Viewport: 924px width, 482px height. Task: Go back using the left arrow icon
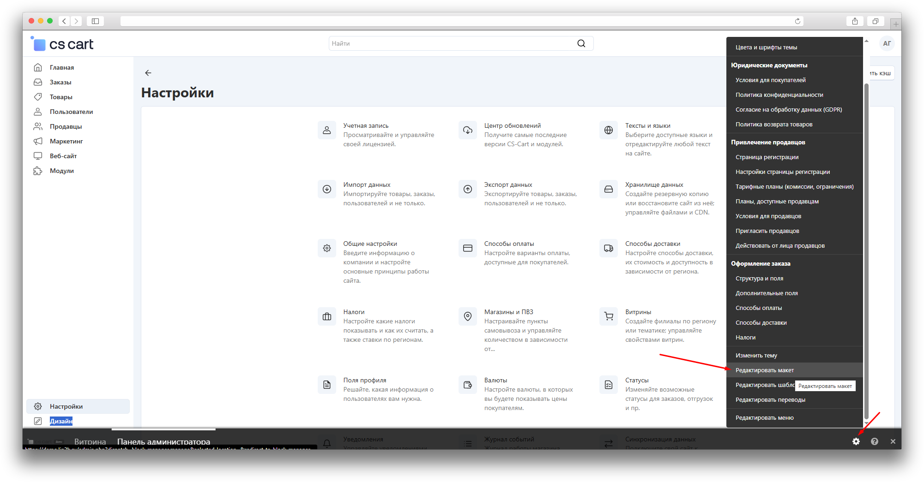(x=148, y=73)
